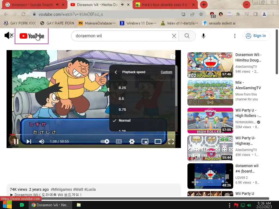Viewport: 279px width, 209px height.
Task: Switch to theater mode
Action: [158, 142]
